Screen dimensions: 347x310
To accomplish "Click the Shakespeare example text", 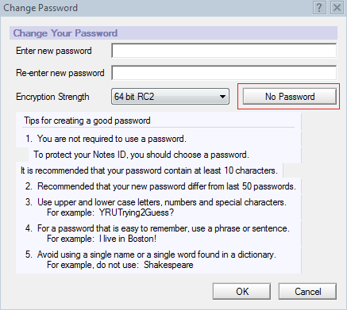I will coord(168,265).
